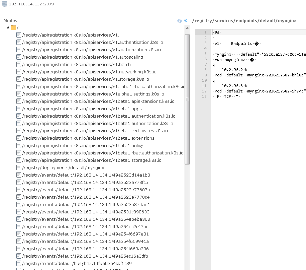Select event node 192.168.14.134.14f9a2523e7770c4
Image resolution: width=306 pixels, height=270 pixels.
(86, 197)
